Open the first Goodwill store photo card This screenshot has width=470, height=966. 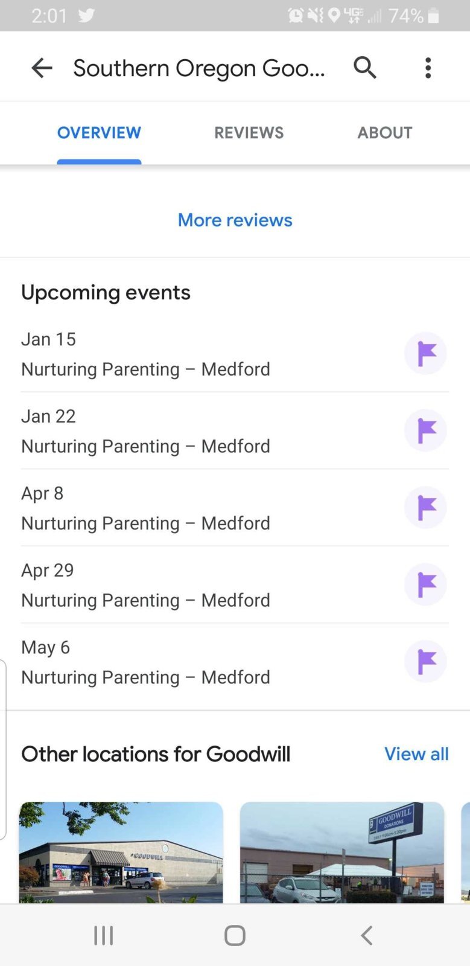pyautogui.click(x=121, y=852)
